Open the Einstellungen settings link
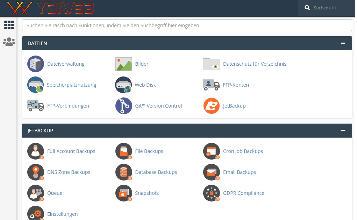This screenshot has width=357, height=220. [x=62, y=214]
